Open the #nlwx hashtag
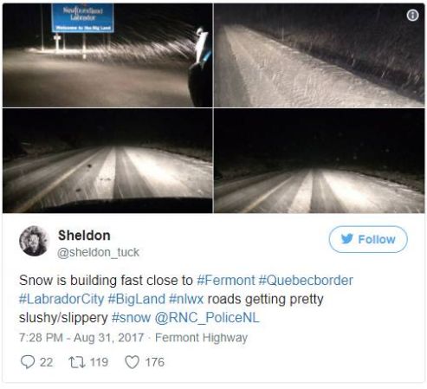Image resolution: width=427 pixels, height=389 pixels. click(x=186, y=299)
